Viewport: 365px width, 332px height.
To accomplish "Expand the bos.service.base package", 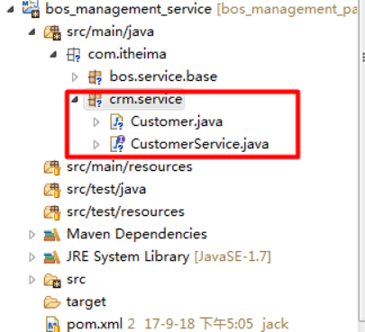I will 75,77.
